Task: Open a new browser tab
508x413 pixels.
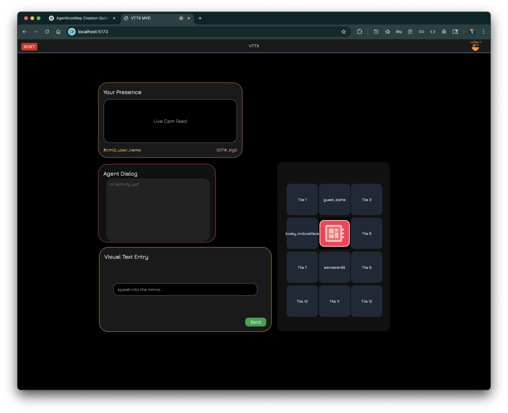Action: (x=200, y=18)
